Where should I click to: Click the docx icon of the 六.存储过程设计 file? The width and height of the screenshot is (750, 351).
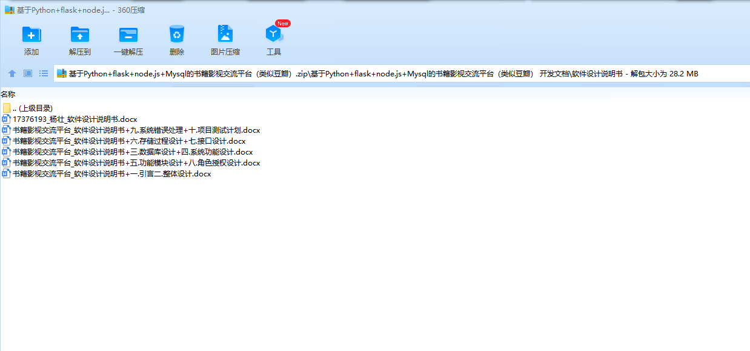click(7, 141)
